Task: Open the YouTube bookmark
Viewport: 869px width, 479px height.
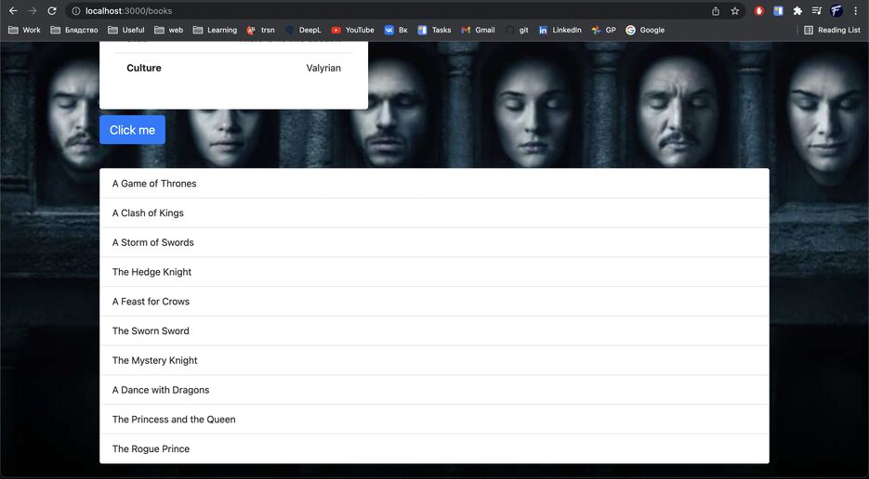Action: [x=352, y=30]
